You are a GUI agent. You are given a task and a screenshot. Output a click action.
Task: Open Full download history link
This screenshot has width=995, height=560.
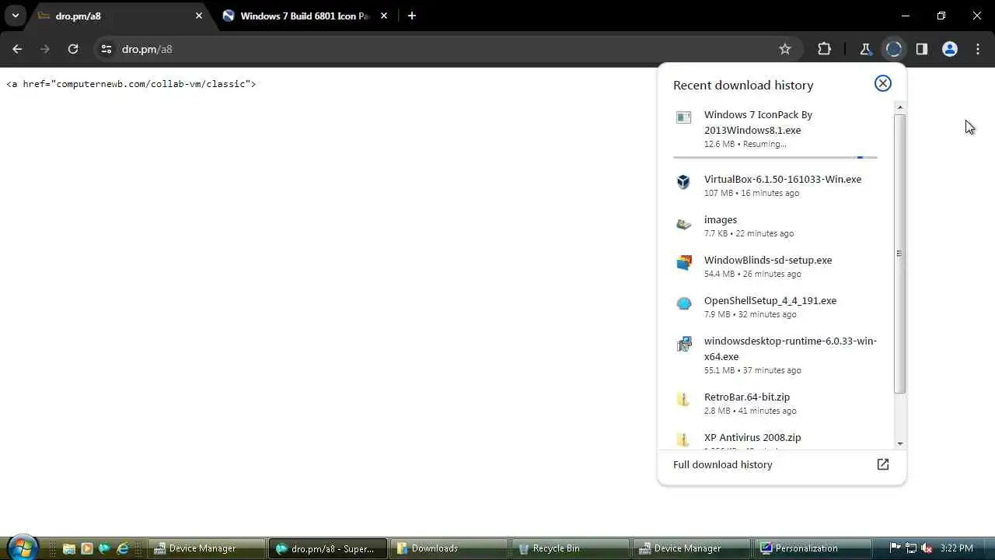[781, 464]
